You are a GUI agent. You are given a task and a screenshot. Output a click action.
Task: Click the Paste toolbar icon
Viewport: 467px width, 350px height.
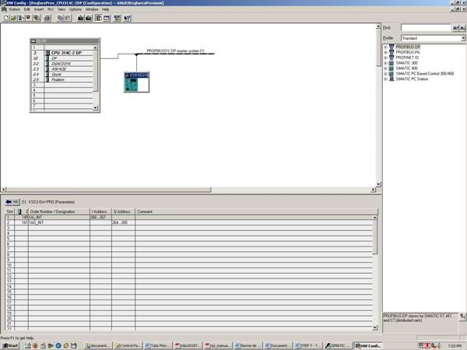[68, 18]
